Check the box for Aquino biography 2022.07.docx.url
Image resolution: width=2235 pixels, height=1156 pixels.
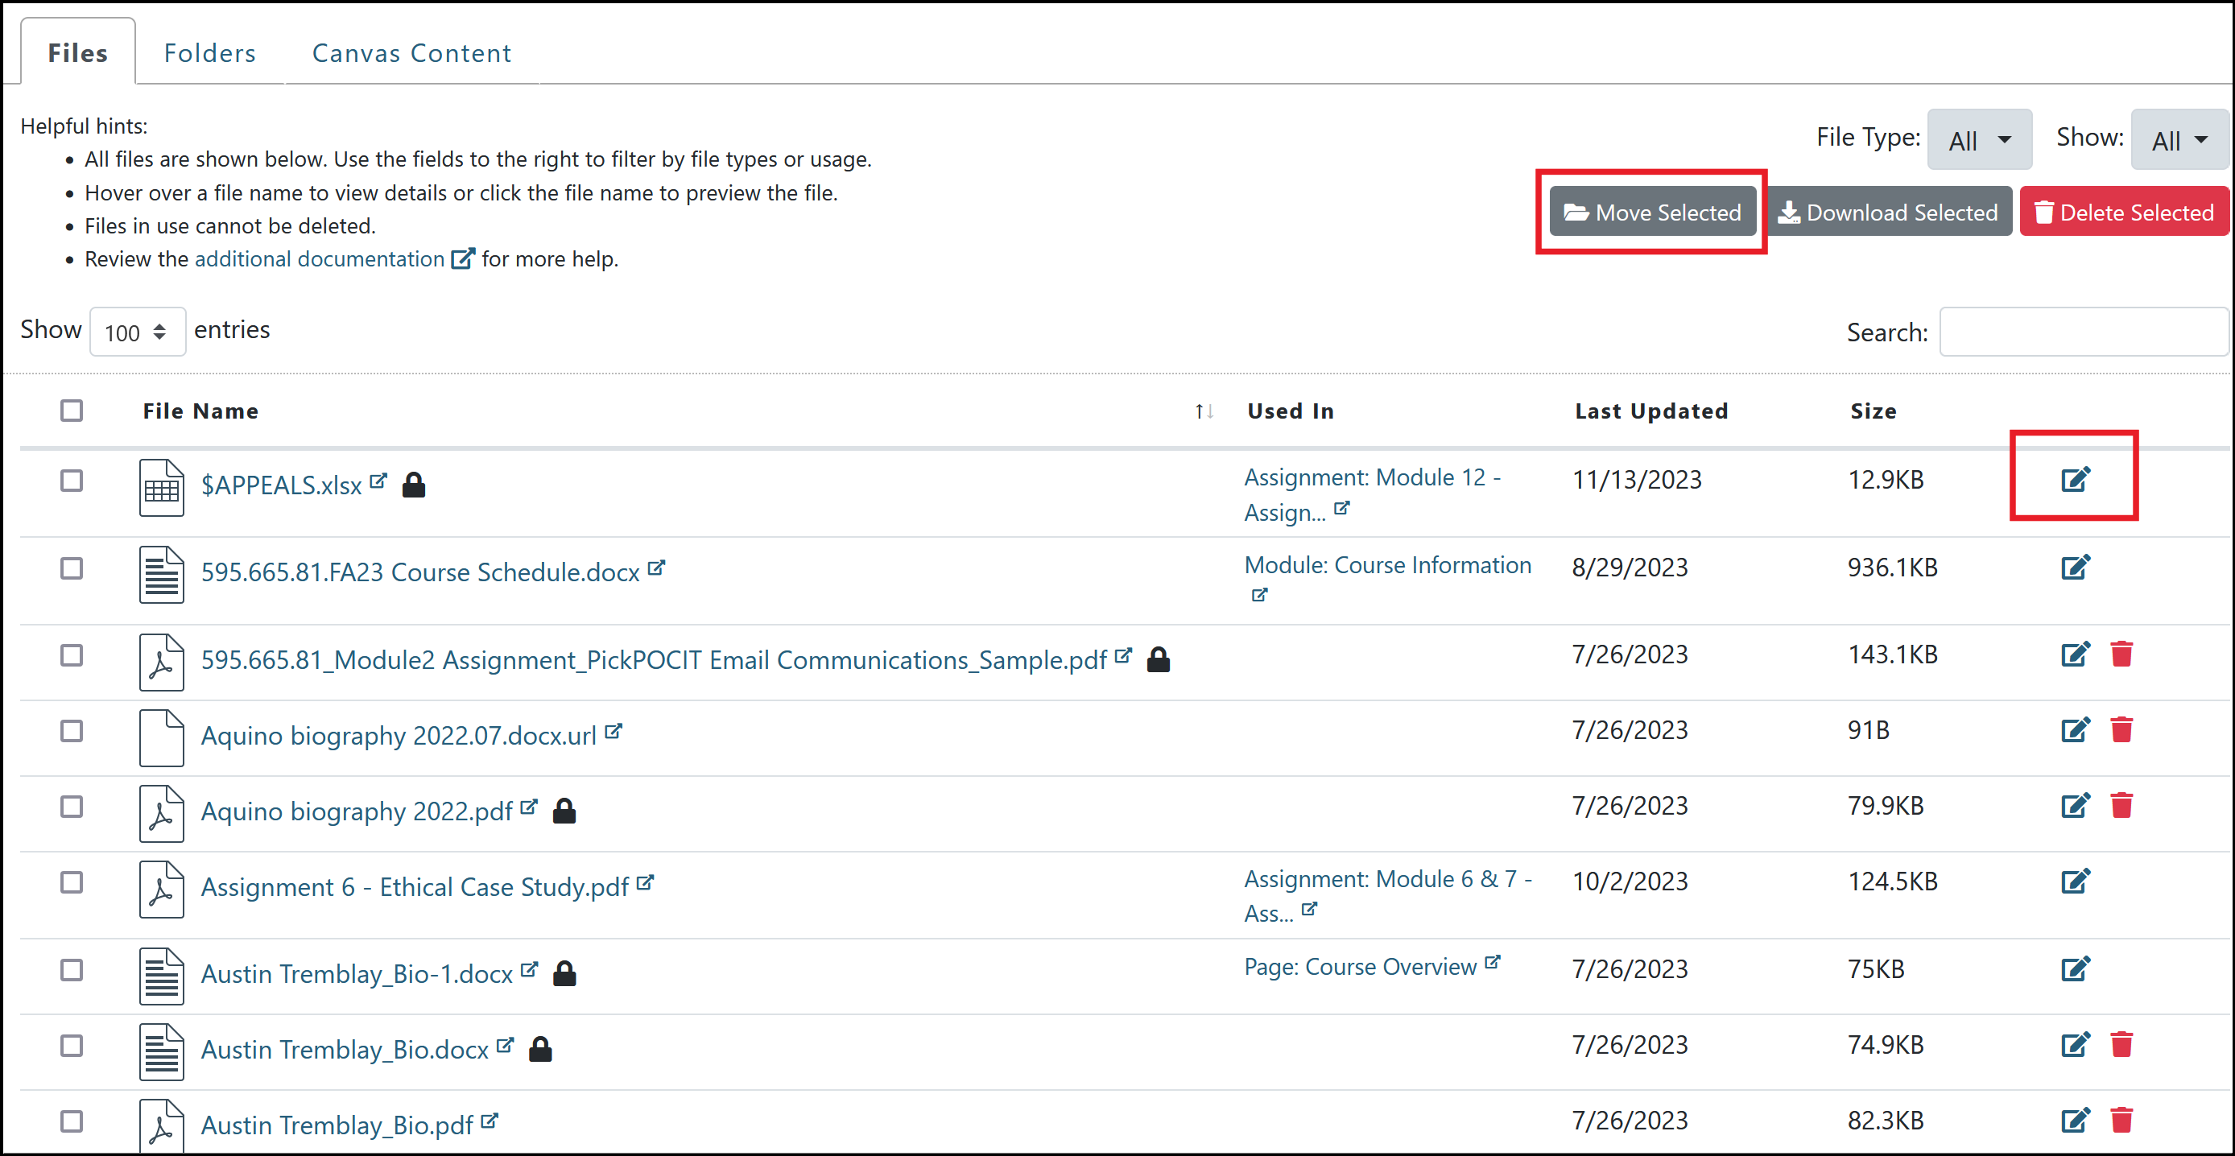pos(71,731)
